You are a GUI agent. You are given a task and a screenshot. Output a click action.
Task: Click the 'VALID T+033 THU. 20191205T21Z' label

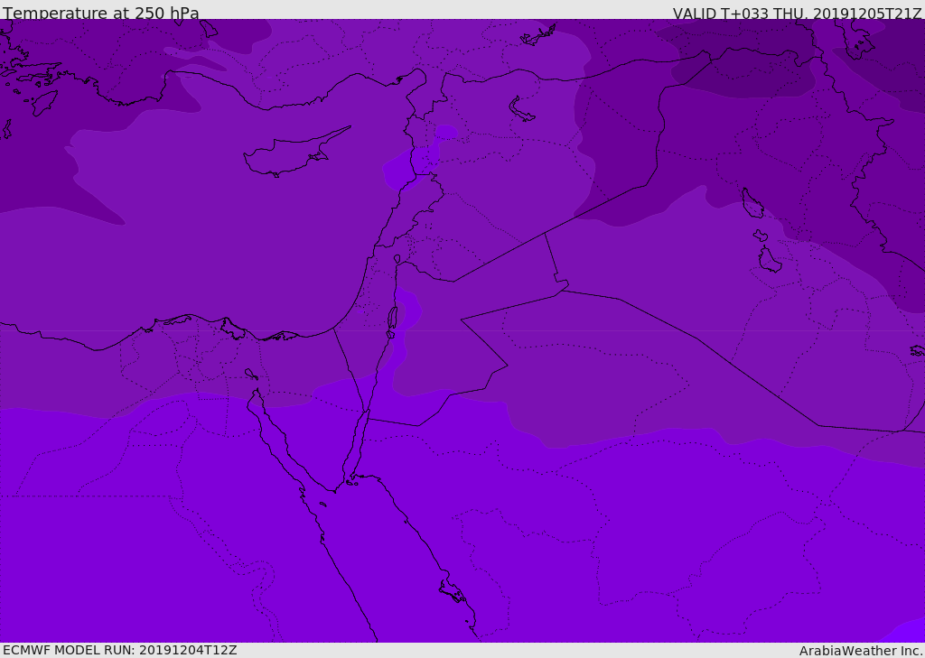pos(797,14)
